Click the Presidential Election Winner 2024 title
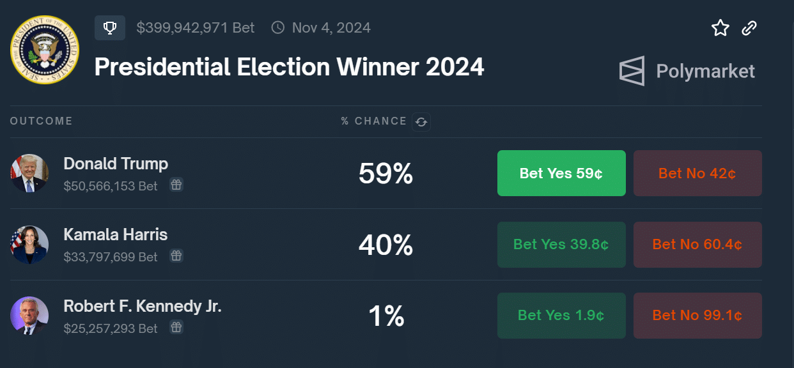794x368 pixels. pyautogui.click(x=289, y=67)
